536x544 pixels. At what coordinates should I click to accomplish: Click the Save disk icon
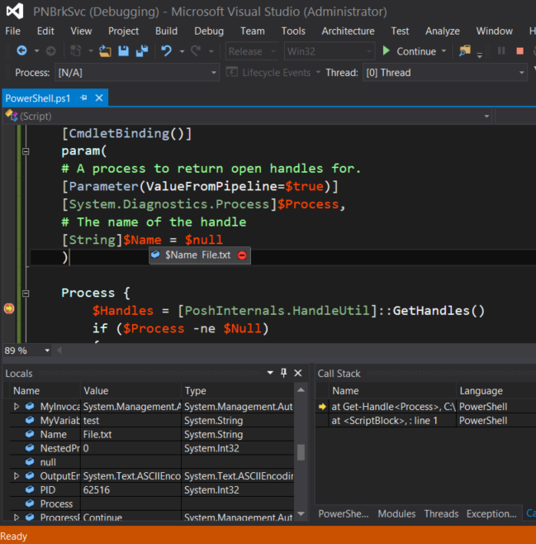[123, 51]
